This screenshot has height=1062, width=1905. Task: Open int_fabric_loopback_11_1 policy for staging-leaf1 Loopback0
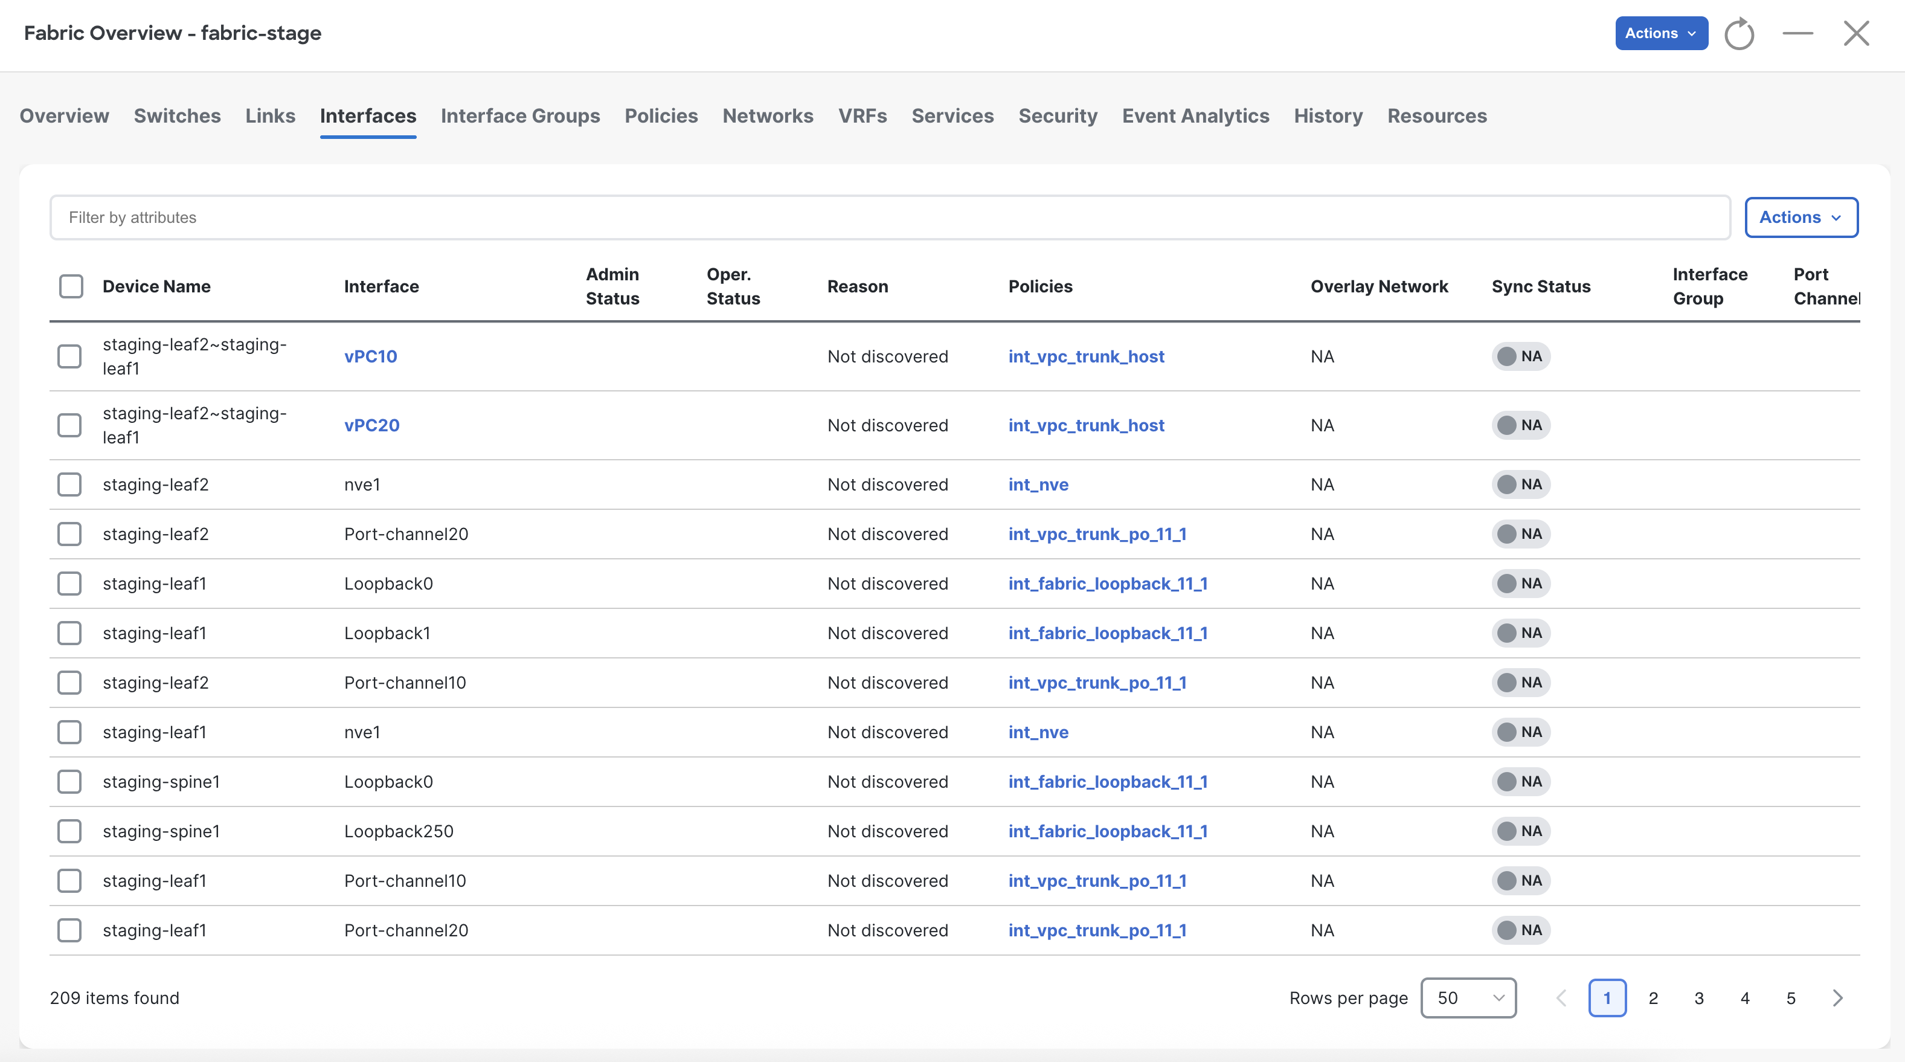tap(1108, 584)
